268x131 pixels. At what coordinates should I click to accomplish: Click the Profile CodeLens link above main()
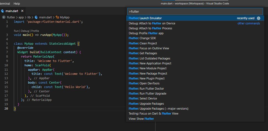pyautogui.click(x=35, y=31)
